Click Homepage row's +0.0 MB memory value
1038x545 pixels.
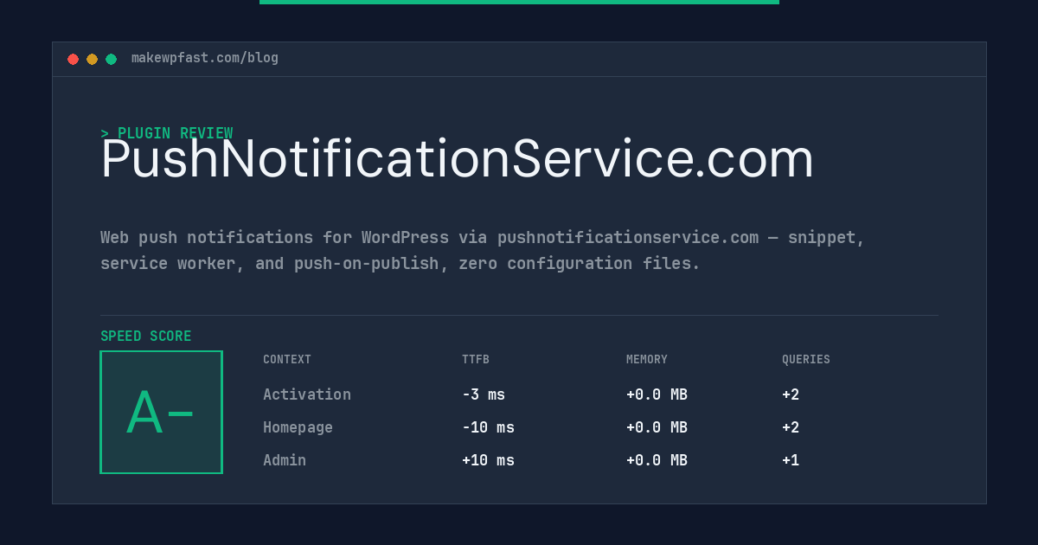657,427
